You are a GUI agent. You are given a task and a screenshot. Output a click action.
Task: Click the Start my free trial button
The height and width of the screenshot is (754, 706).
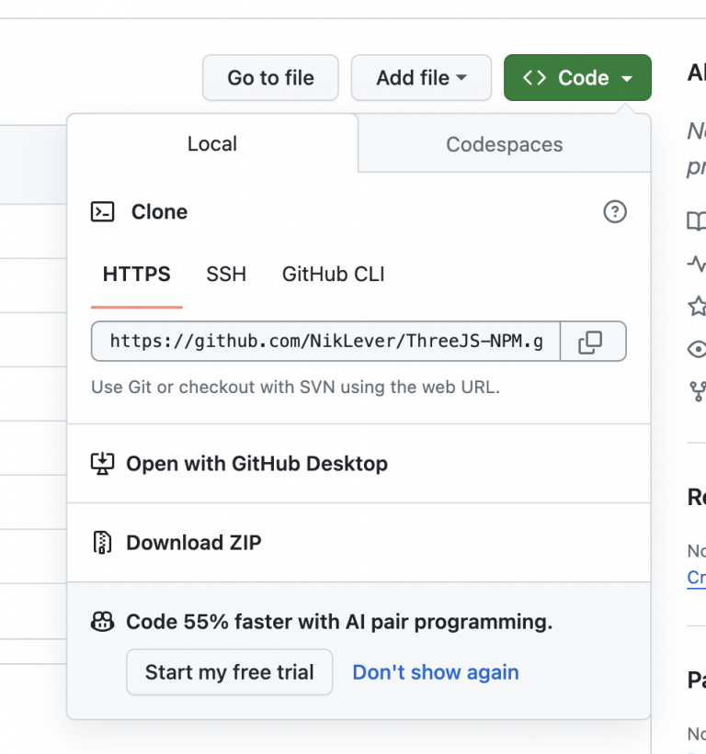229,672
